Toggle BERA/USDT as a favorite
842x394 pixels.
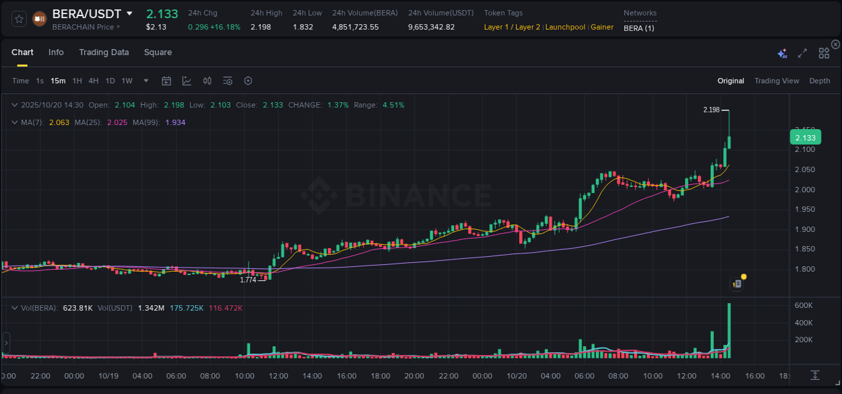coord(19,18)
